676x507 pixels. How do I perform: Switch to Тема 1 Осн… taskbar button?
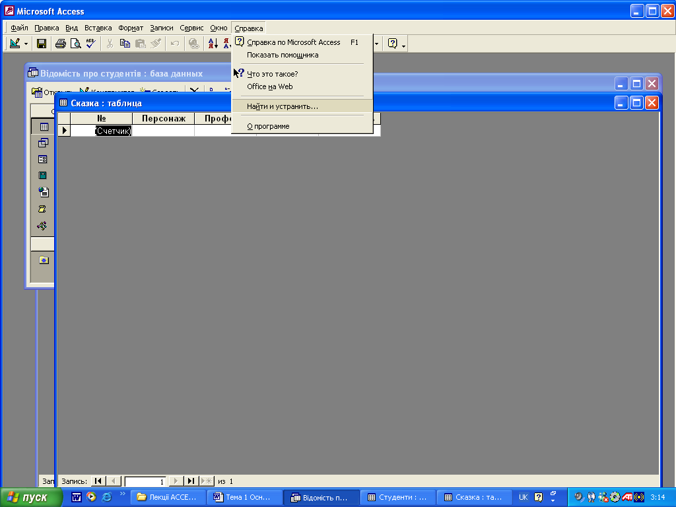point(244,498)
